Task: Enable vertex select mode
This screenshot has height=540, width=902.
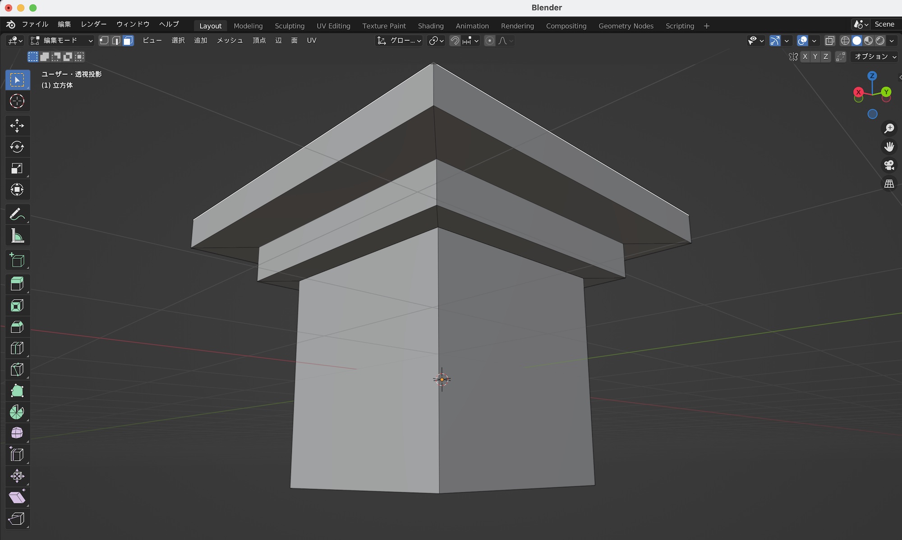Action: [104, 41]
